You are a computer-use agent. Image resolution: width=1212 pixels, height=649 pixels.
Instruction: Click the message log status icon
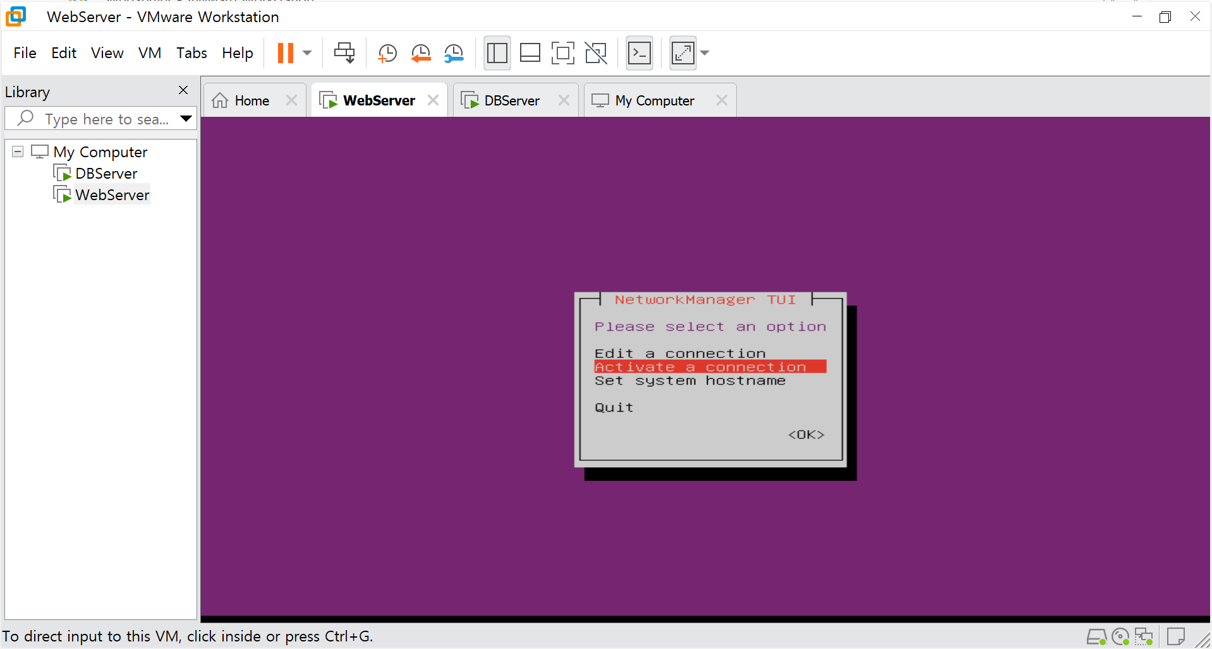pyautogui.click(x=1176, y=637)
